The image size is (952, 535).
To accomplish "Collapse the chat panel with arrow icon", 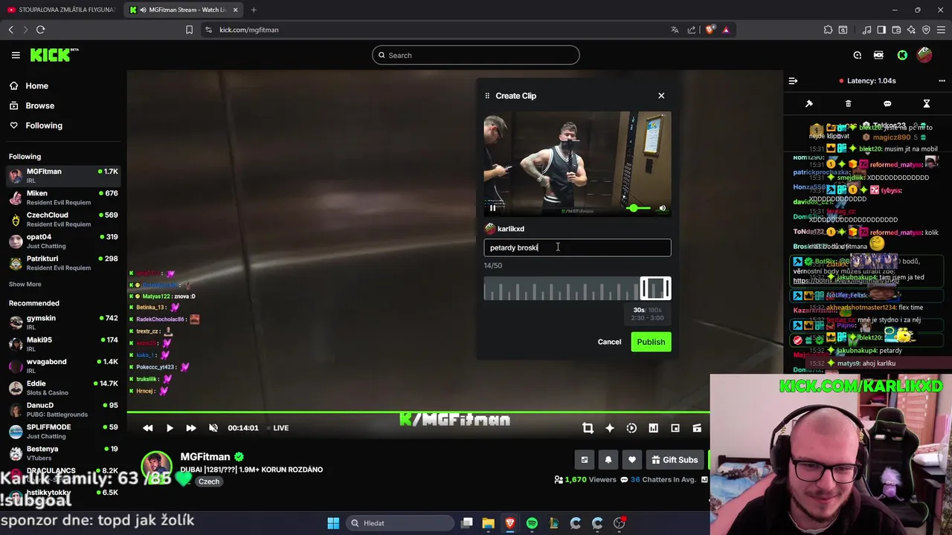I will coord(793,81).
